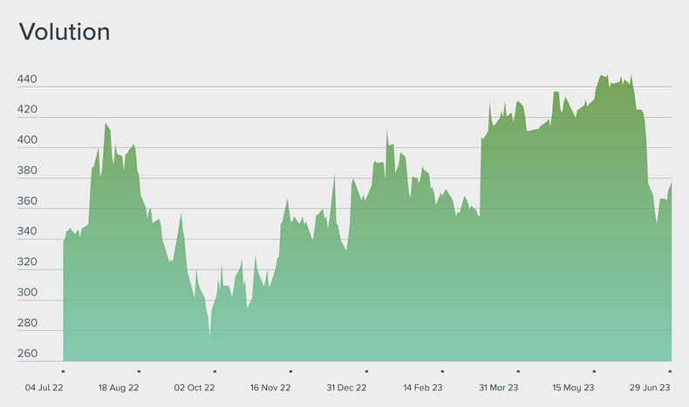The image size is (689, 407).
Task: Click the 440 price axis label
Action: tap(27, 79)
